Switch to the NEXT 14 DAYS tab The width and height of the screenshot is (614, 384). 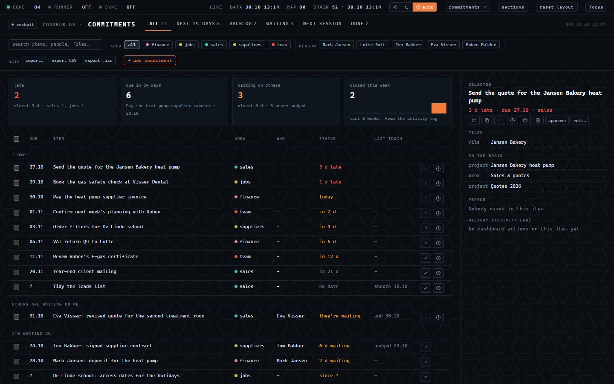pyautogui.click(x=198, y=24)
